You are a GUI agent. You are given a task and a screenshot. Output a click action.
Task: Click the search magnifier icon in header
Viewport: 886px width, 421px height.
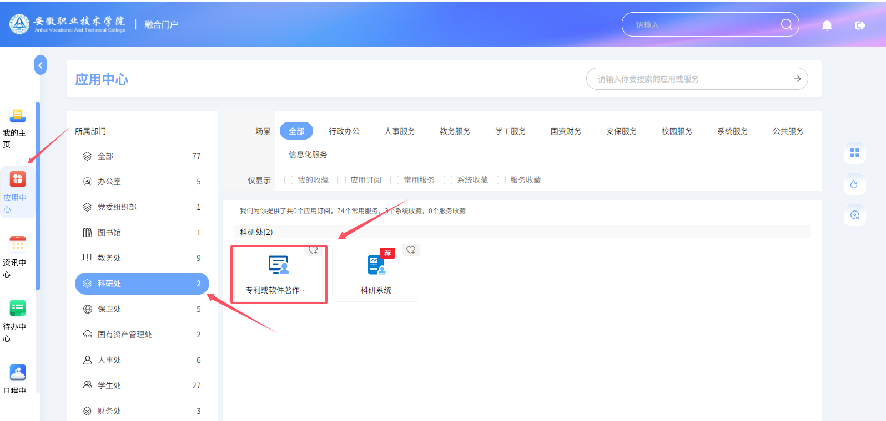point(786,24)
